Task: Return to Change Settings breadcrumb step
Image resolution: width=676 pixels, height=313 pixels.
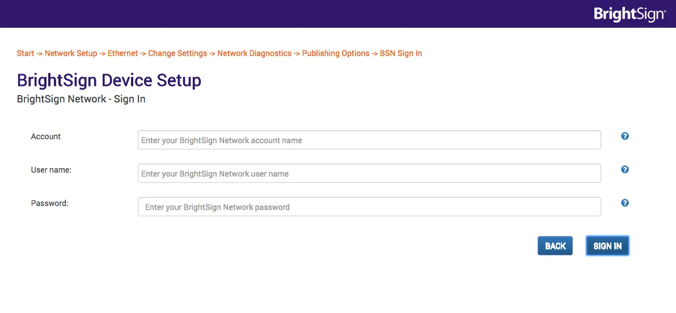Action: pyautogui.click(x=178, y=53)
